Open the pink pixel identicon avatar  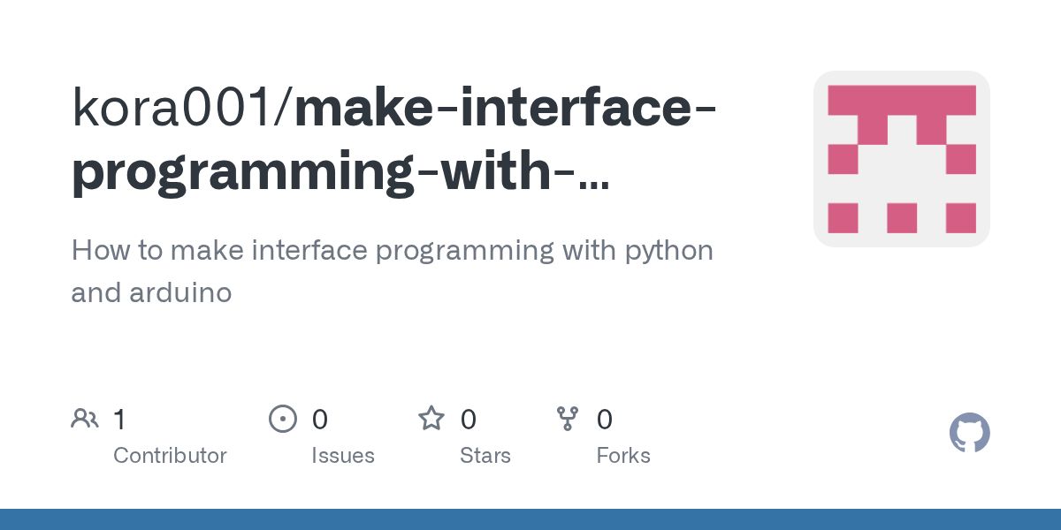click(901, 159)
